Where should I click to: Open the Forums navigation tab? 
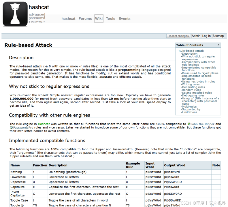(x=85, y=19)
